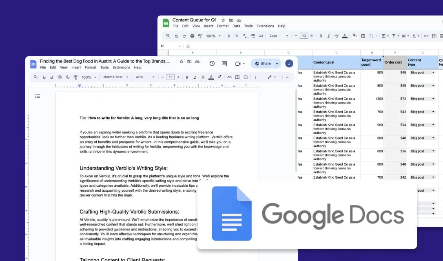Add a comment in Docs toolbar
The image size is (443, 261).
click(237, 77)
